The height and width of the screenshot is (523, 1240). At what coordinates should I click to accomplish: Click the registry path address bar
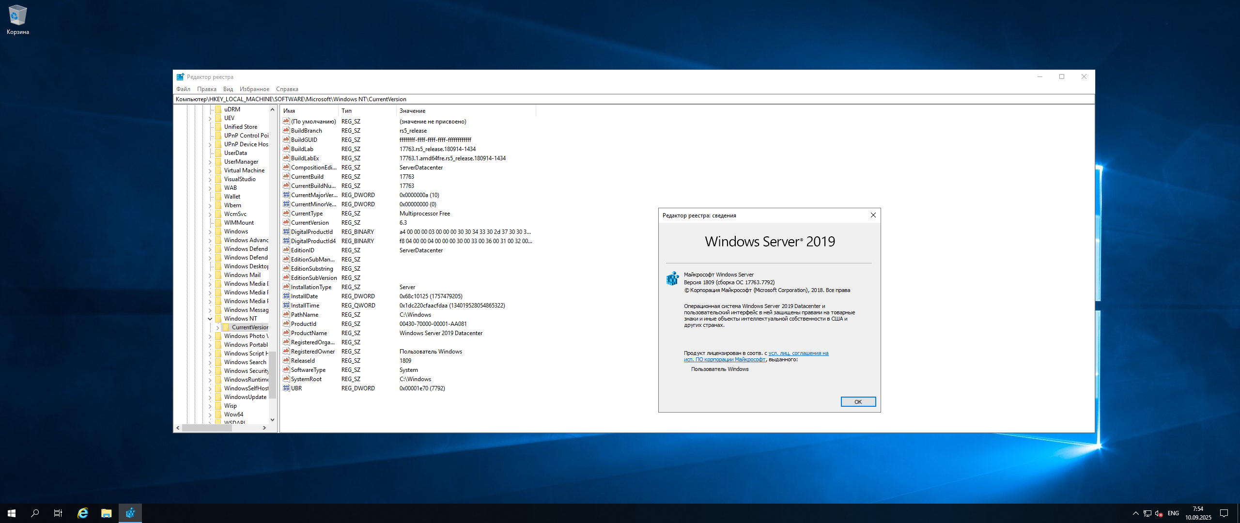[634, 99]
